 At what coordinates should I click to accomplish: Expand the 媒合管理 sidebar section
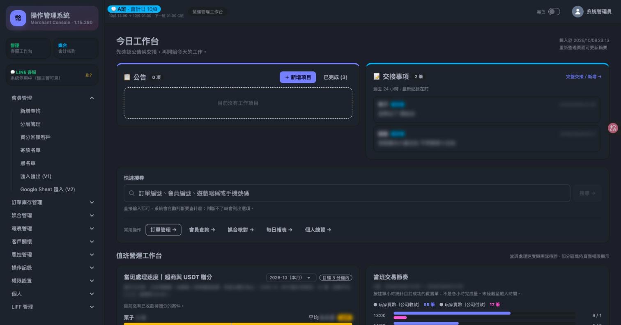[x=53, y=215]
